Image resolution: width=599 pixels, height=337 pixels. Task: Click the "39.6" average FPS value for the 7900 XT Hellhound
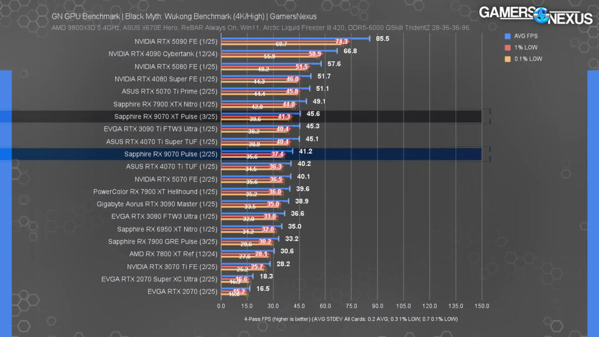coord(302,189)
